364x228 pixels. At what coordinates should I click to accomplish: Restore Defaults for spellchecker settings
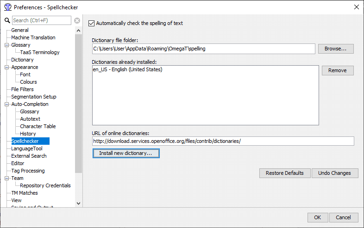click(x=284, y=173)
